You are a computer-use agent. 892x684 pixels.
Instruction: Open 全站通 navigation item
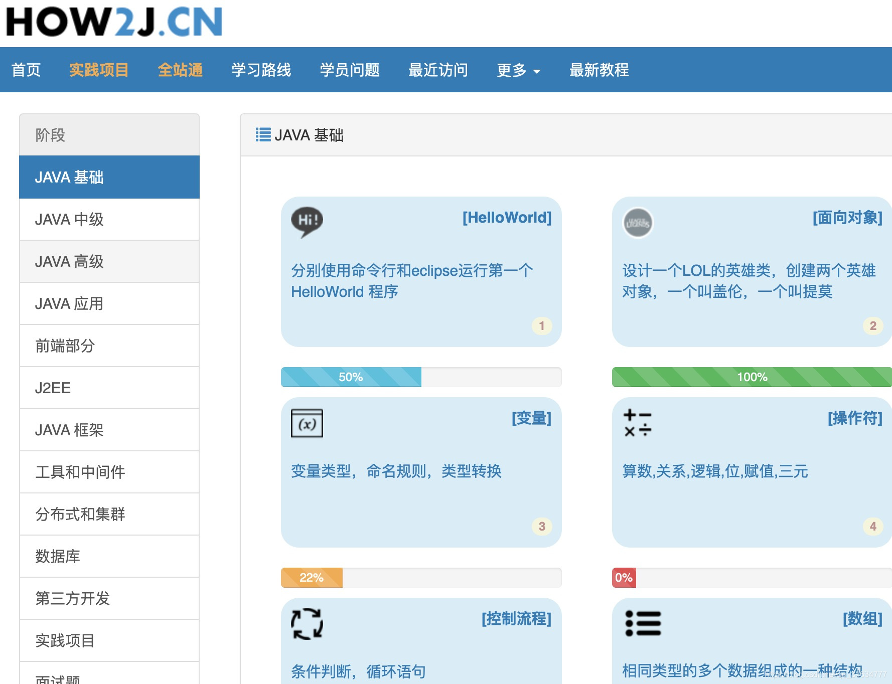pyautogui.click(x=180, y=70)
